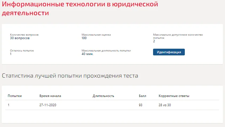Click the Корректные ответы column header

(174, 96)
